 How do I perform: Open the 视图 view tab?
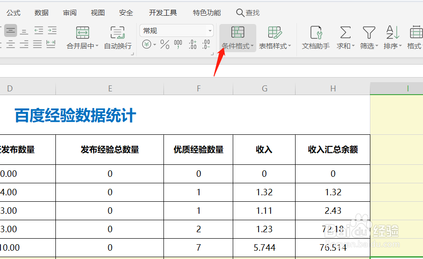(x=97, y=12)
